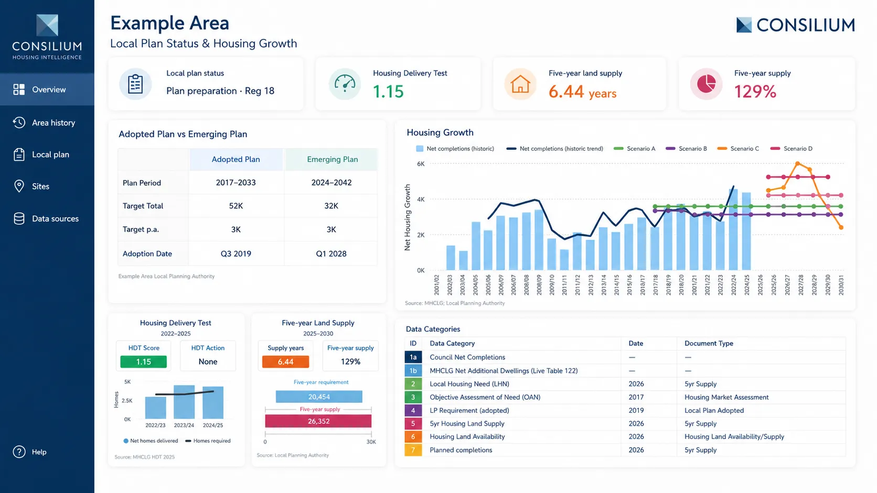Viewport: 877px width, 493px height.
Task: Click the red 26,352 five-year supply bar
Action: coord(318,421)
